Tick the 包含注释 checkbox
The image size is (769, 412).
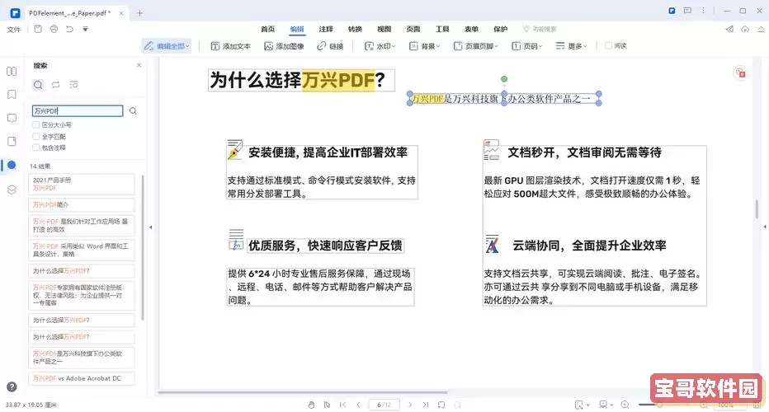point(35,147)
